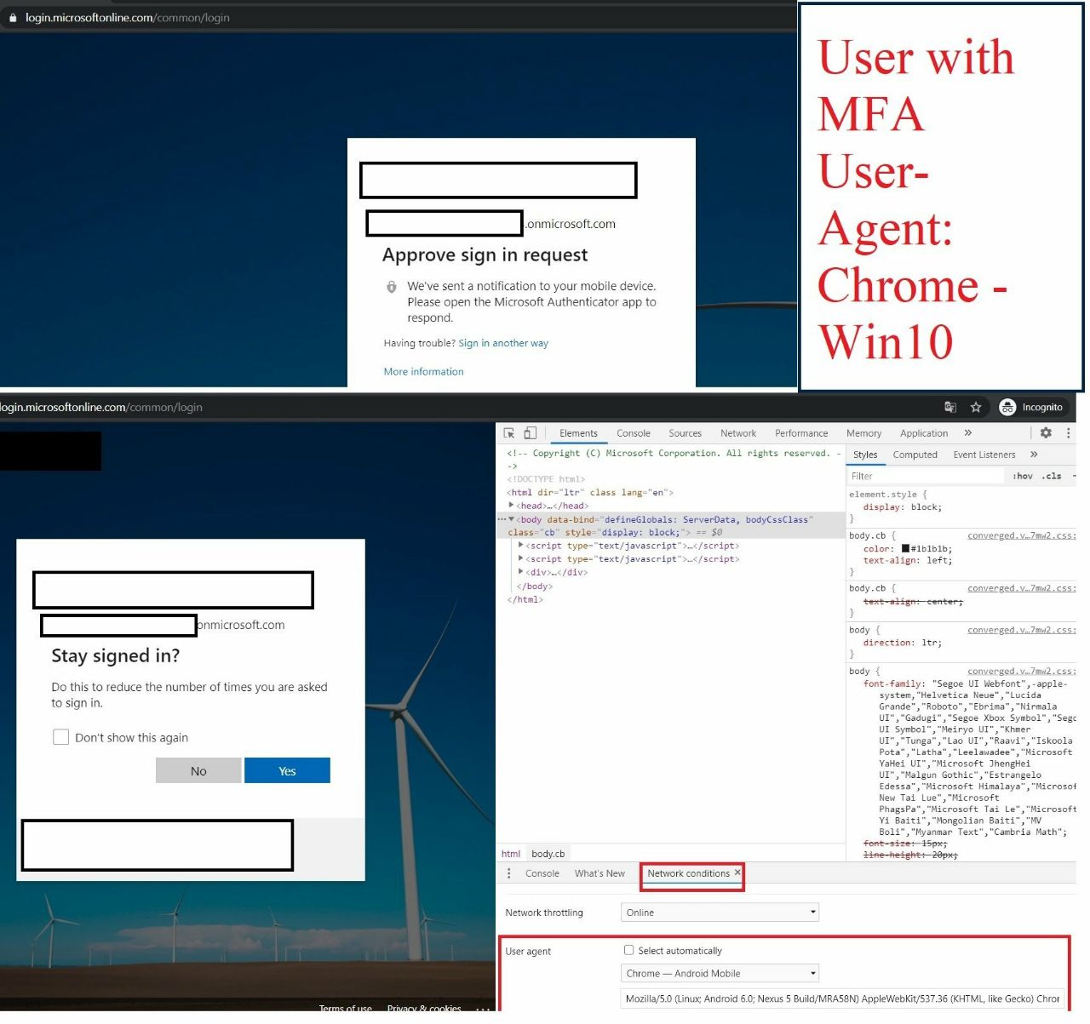Image resolution: width=1090 pixels, height=1024 pixels.
Task: Click the authenticator shield icon in approve dialog
Action: (392, 287)
